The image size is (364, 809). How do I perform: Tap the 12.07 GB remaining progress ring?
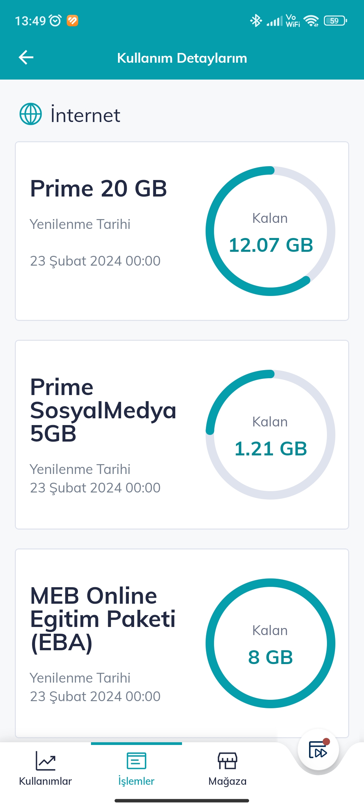pos(270,231)
